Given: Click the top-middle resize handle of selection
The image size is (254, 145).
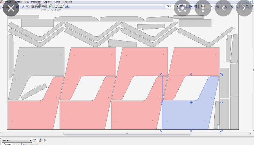Looking at the screenshot, I should coord(191,74).
